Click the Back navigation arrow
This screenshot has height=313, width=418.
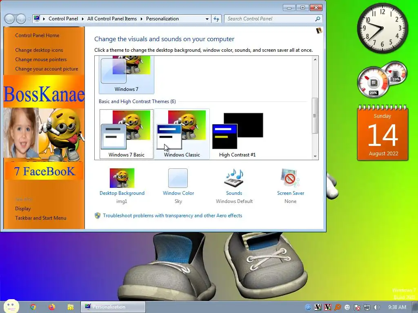[10, 19]
